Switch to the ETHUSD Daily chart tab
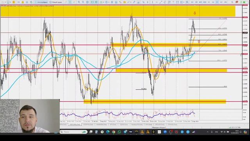Screen dimensions: 250x141 coord(173,125)
